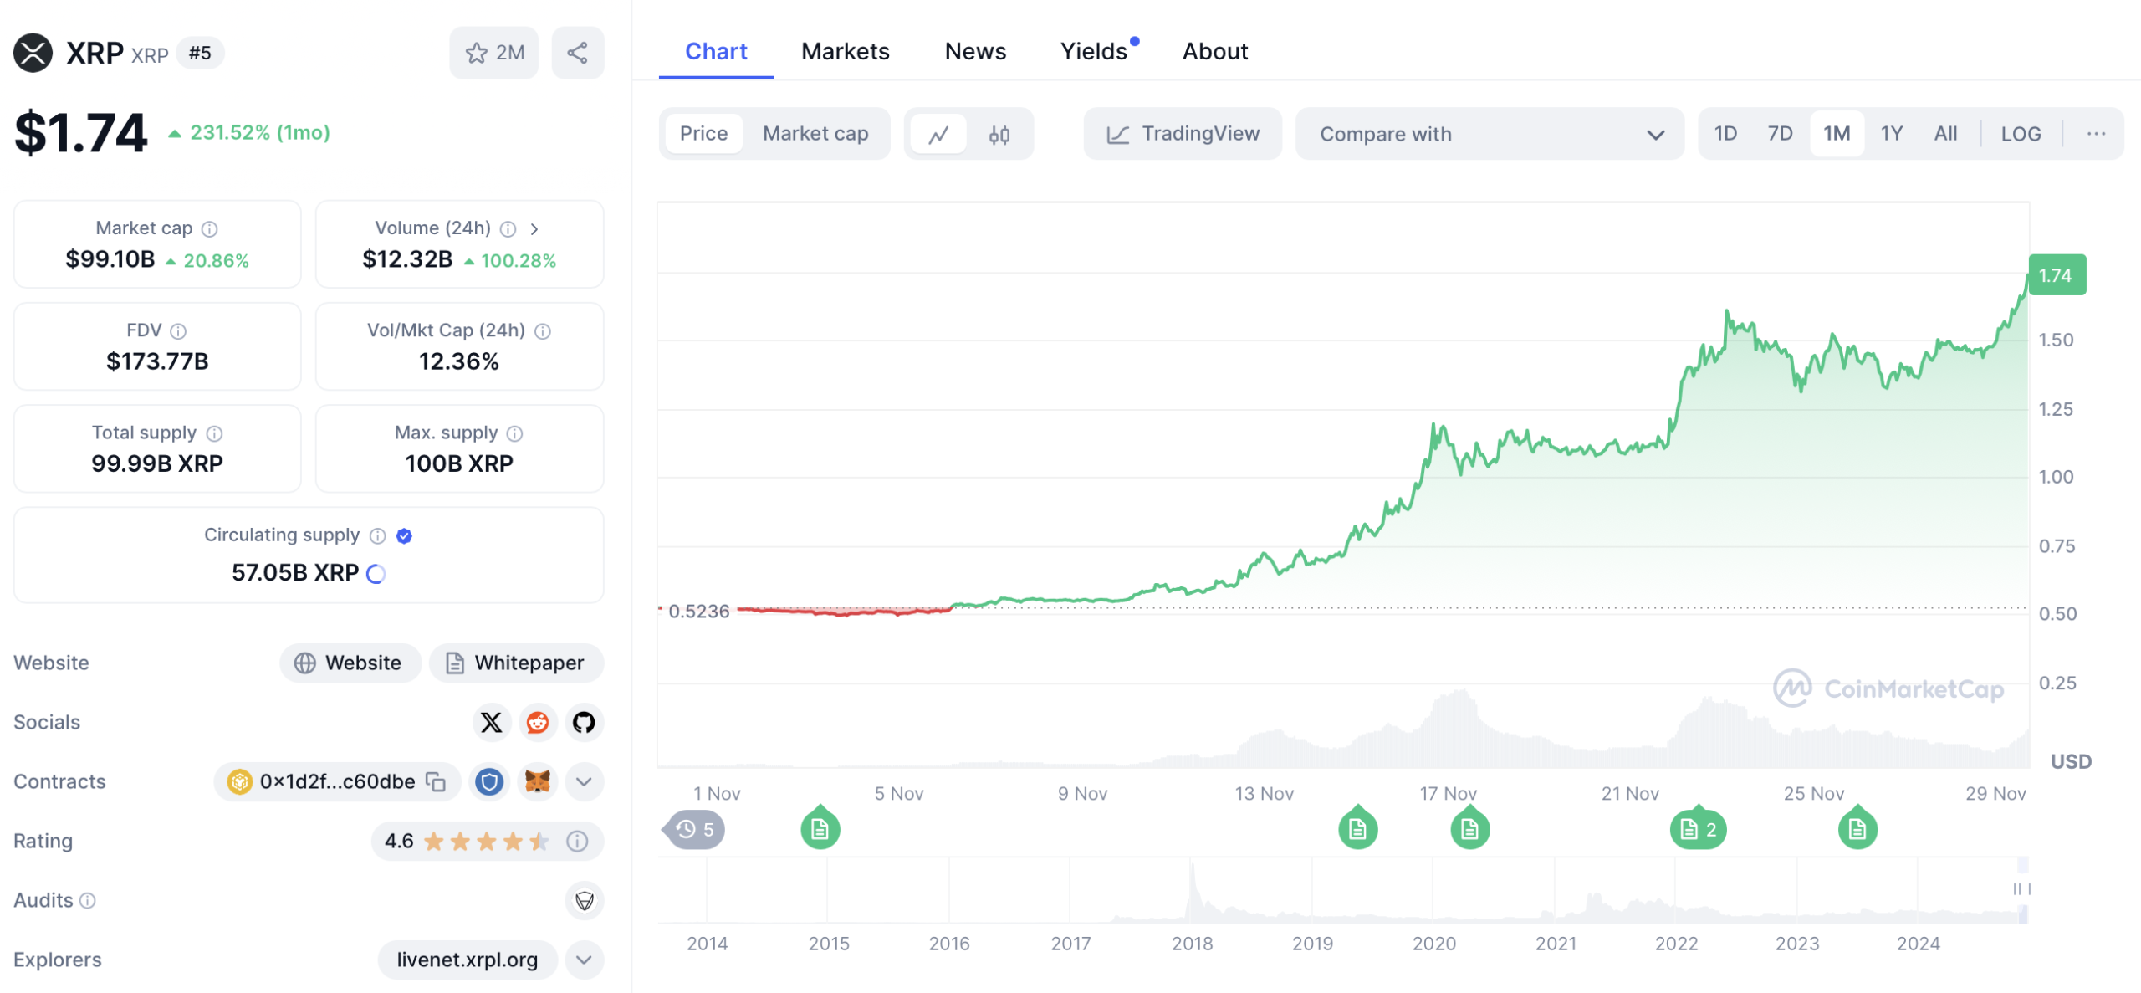Switch chart to Price view

[703, 134]
